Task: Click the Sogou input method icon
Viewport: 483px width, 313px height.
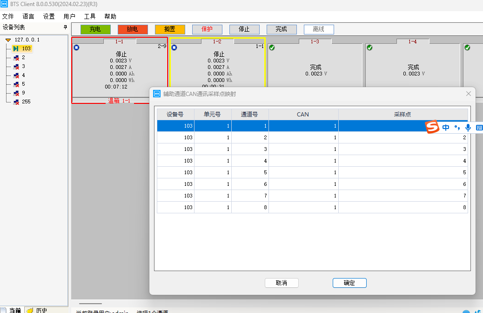Action: coord(431,127)
